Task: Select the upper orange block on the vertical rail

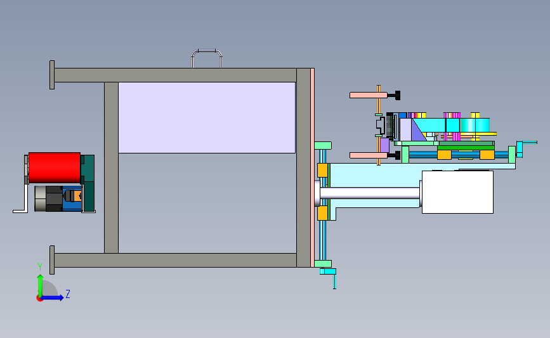Action: pos(322,171)
